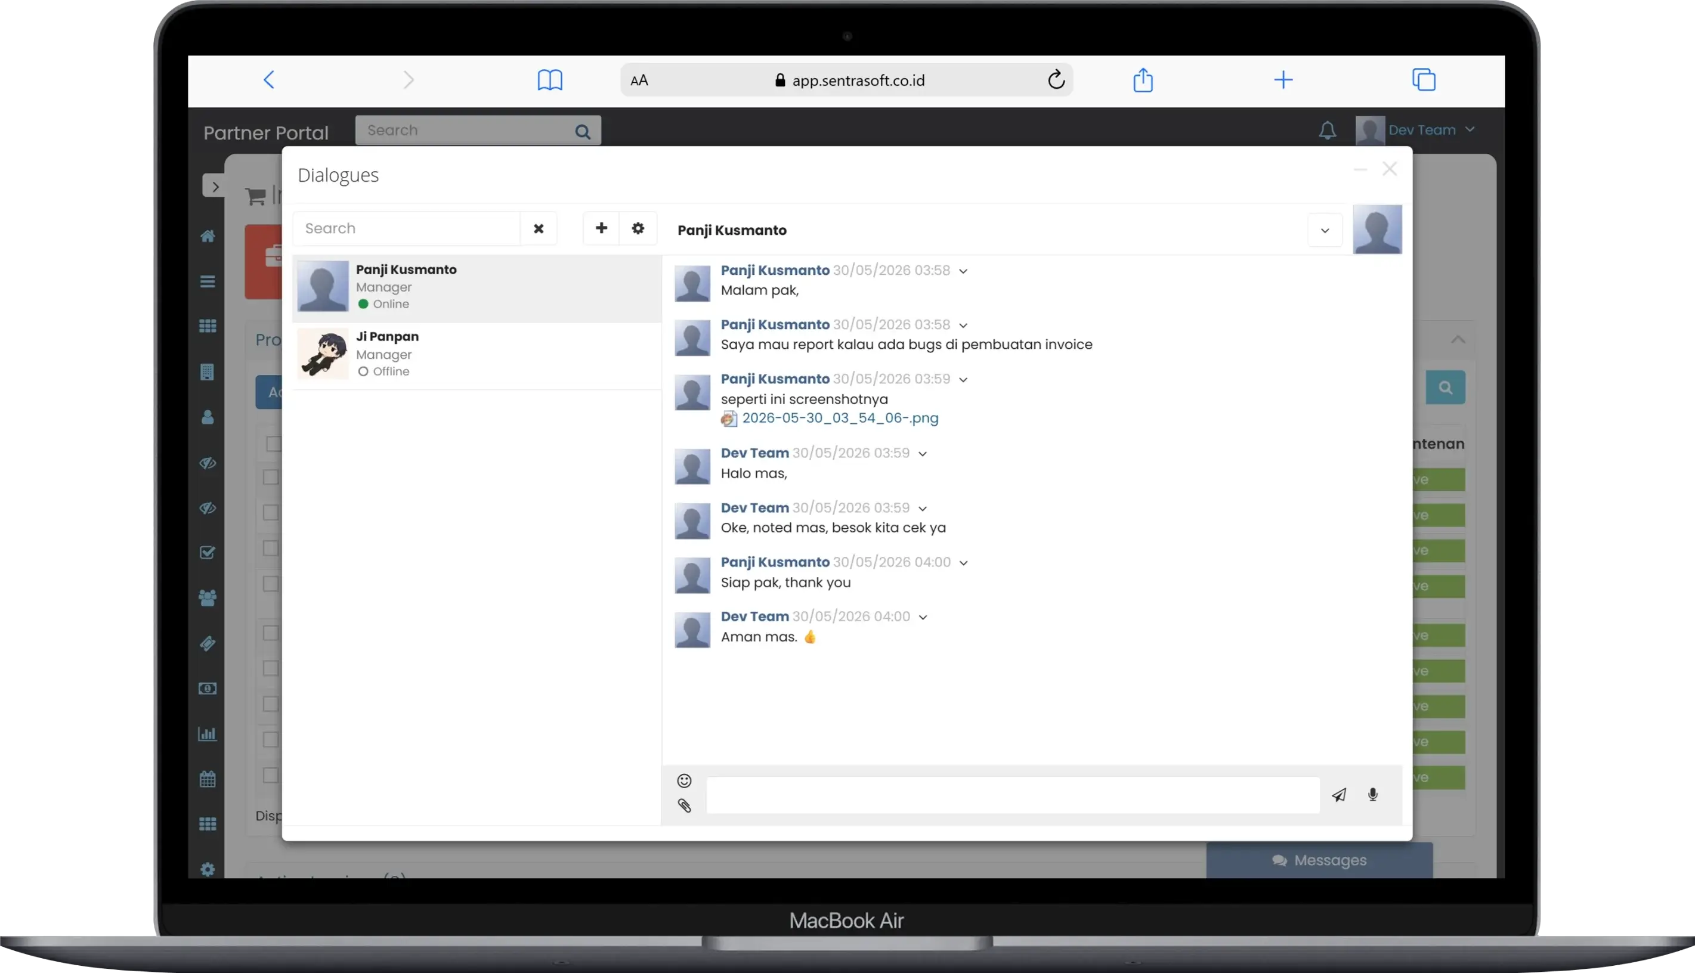The width and height of the screenshot is (1695, 973).
Task: Record a voice message with the microphone icon
Action: click(x=1373, y=795)
